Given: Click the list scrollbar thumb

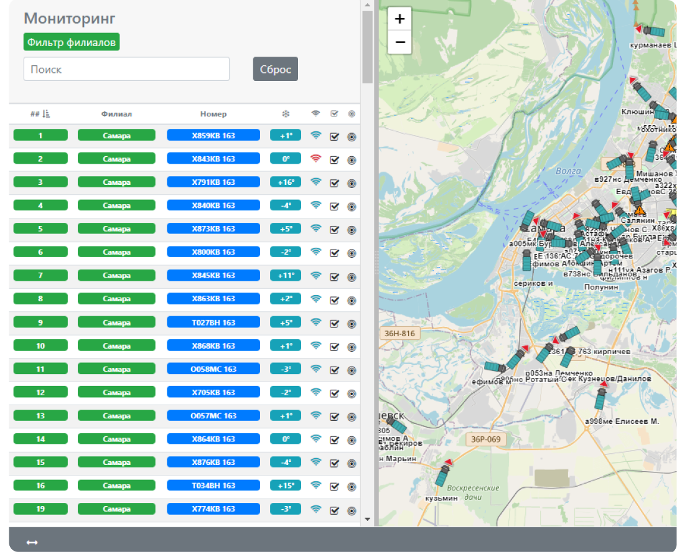Looking at the screenshot, I should coord(367,47).
